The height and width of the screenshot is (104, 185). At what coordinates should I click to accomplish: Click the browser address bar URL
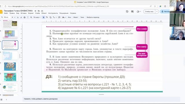pyautogui.click(x=58, y=6)
